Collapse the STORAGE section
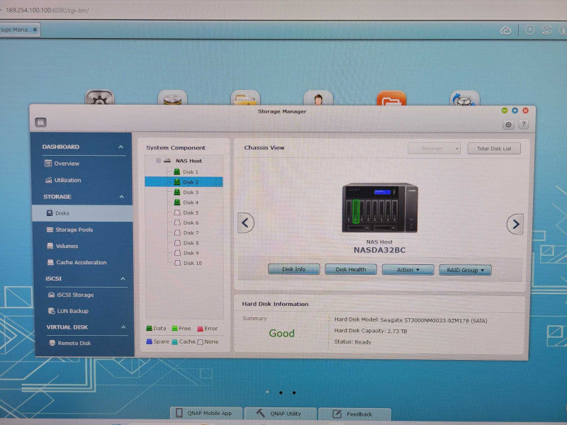Viewport: 567px width, 425px height. [121, 197]
